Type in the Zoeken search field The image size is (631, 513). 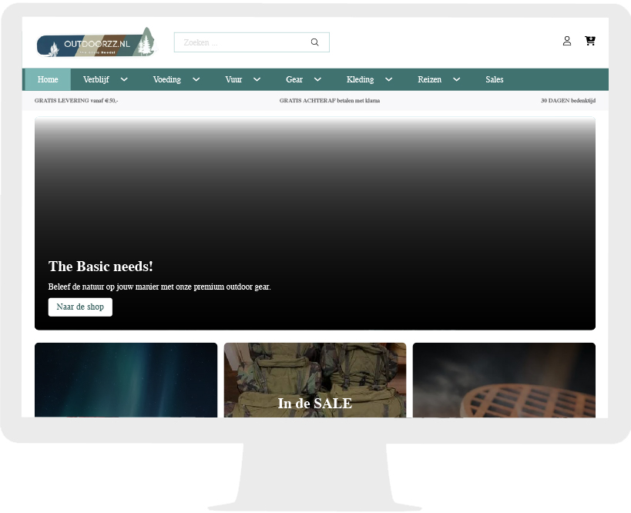[x=243, y=42]
